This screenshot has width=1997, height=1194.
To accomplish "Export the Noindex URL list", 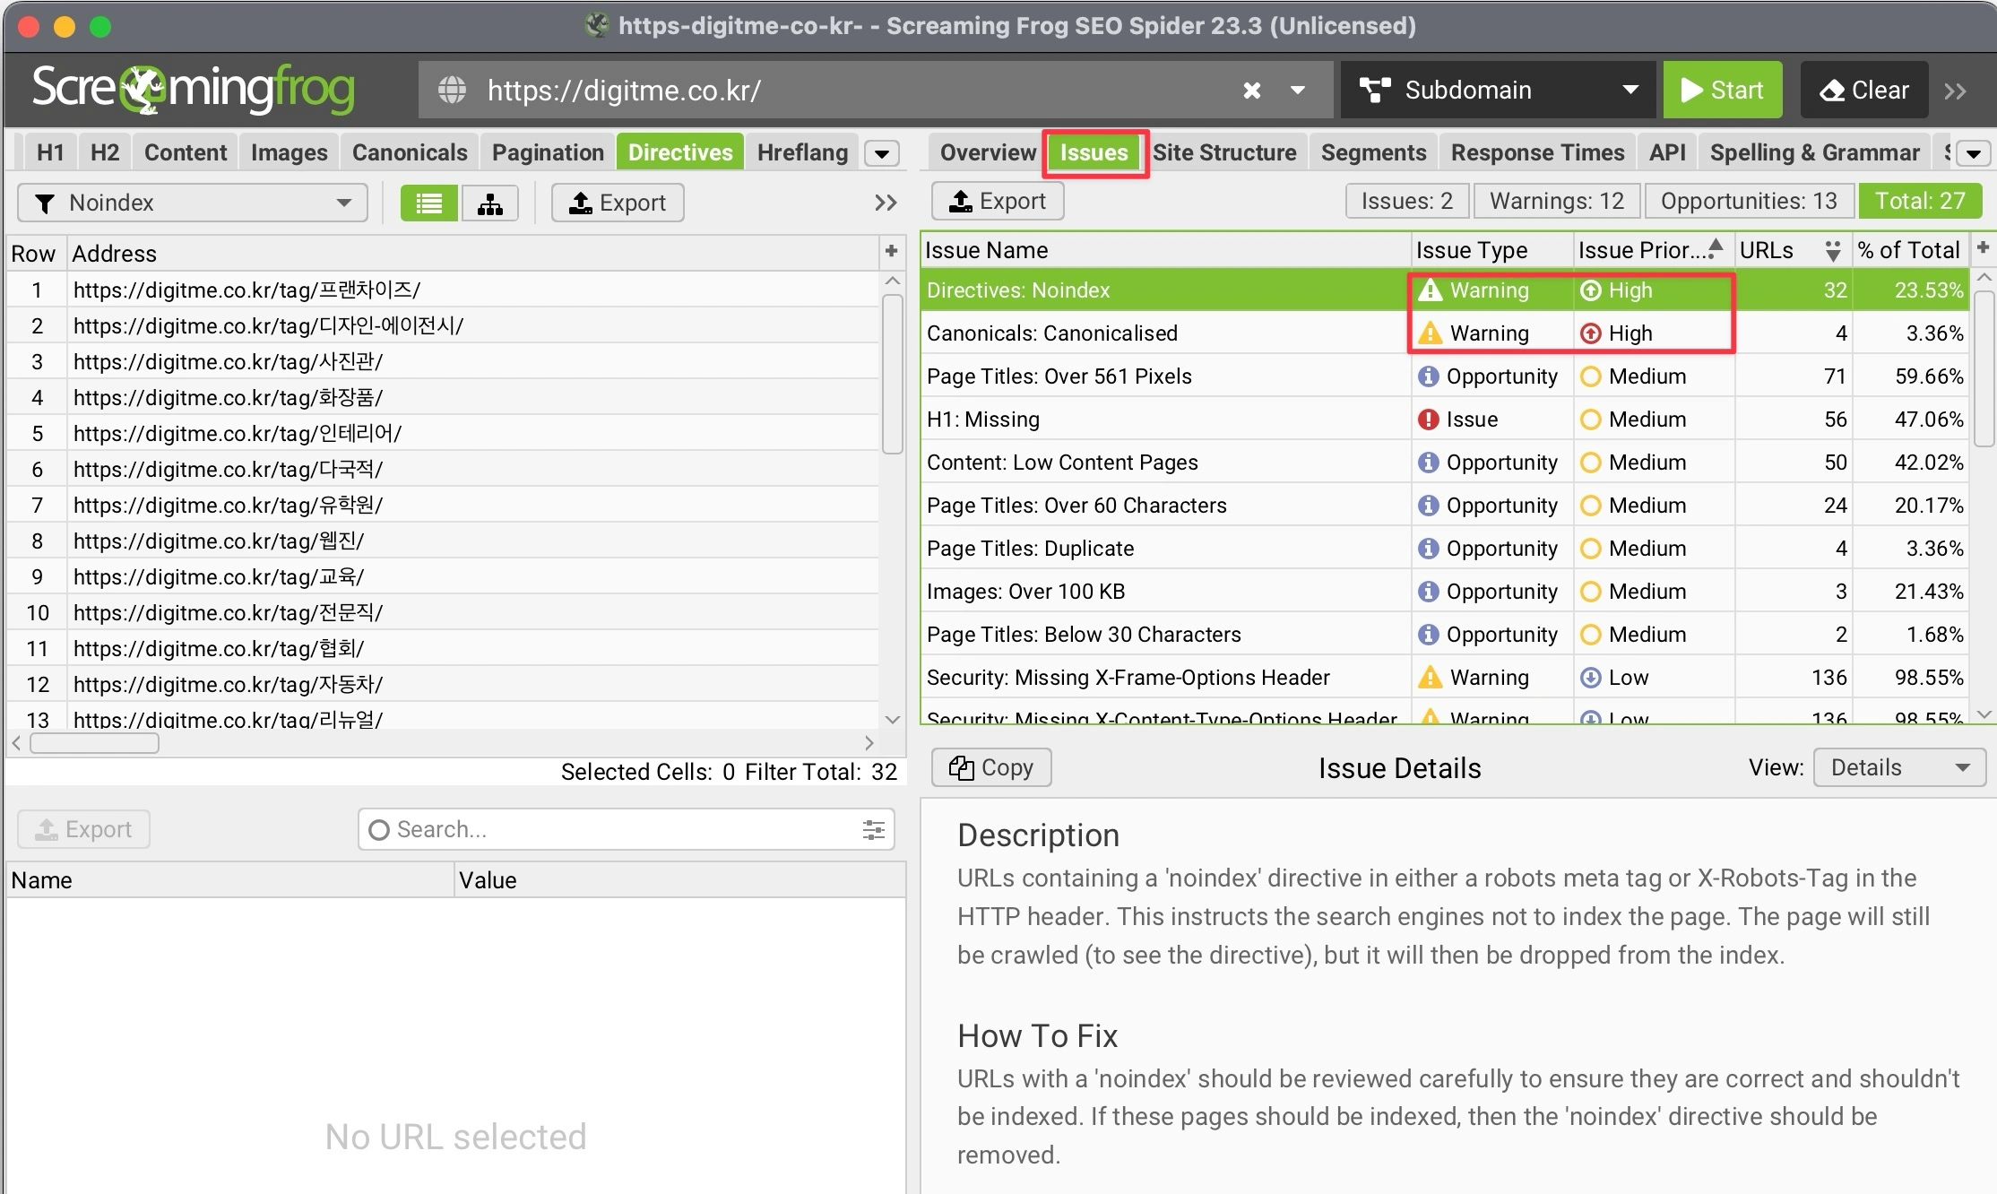I will tap(618, 203).
